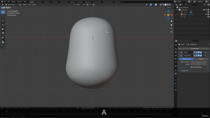The height and width of the screenshot is (118, 210).
Task: Open the File menu
Action: (5, 2)
